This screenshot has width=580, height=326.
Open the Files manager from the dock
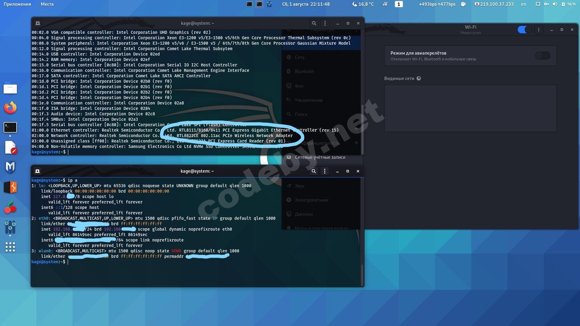click(x=10, y=88)
